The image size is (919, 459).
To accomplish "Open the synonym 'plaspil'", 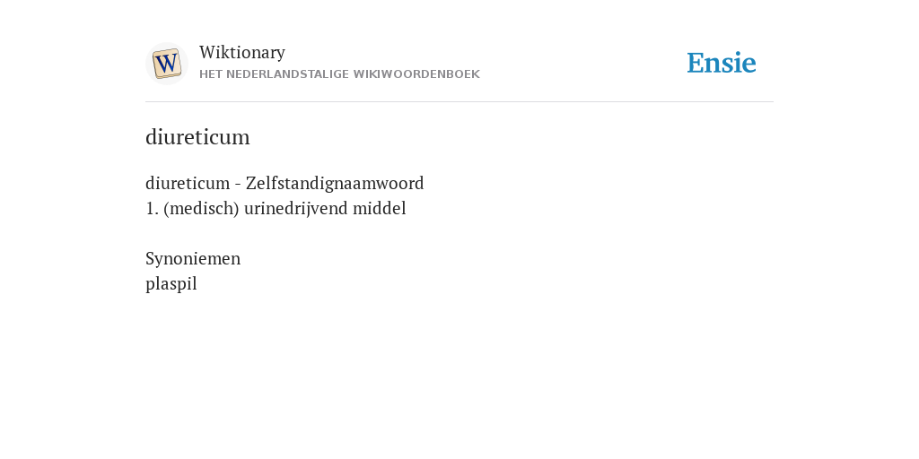I will (x=171, y=284).
